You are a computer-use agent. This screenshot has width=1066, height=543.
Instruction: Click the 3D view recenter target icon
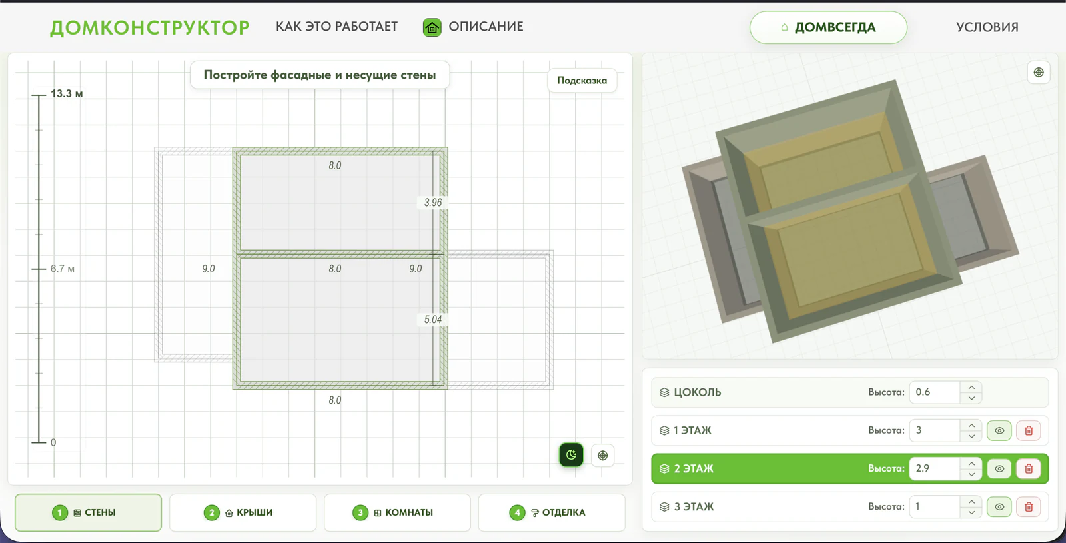coord(1039,73)
